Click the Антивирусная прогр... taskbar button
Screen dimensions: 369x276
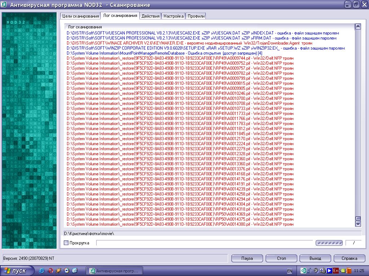point(115,271)
